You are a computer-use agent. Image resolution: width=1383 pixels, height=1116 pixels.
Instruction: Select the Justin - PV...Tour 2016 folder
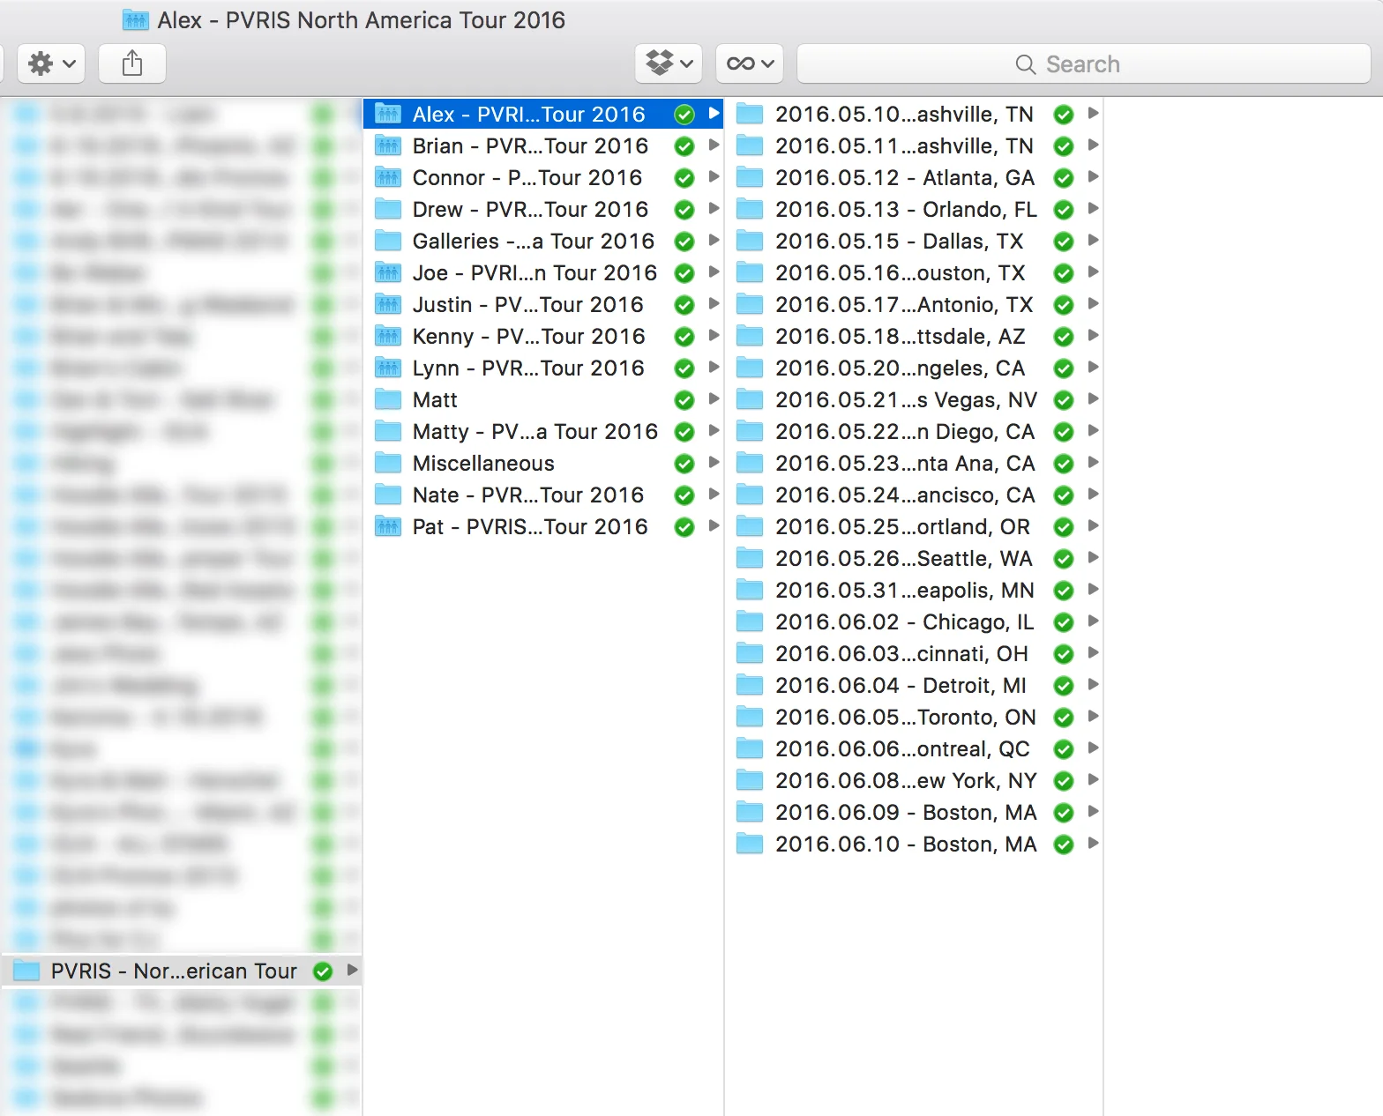point(543,304)
